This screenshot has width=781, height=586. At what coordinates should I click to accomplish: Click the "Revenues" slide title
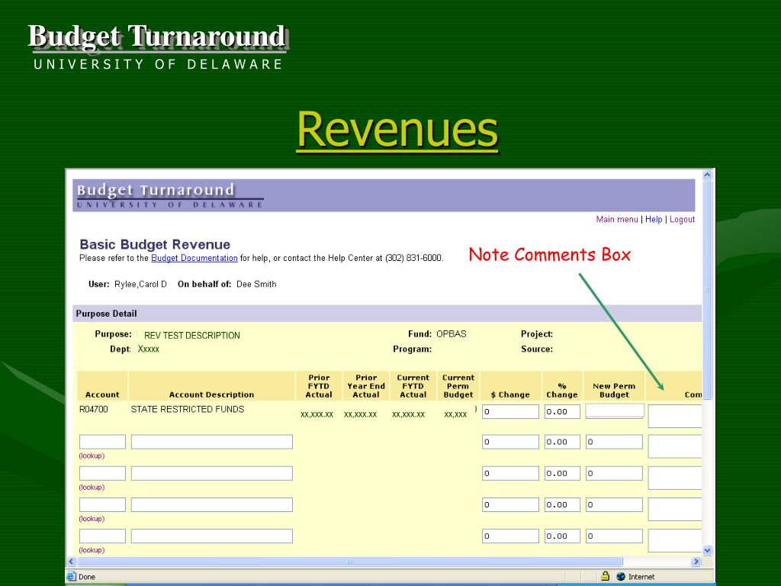pyautogui.click(x=397, y=129)
